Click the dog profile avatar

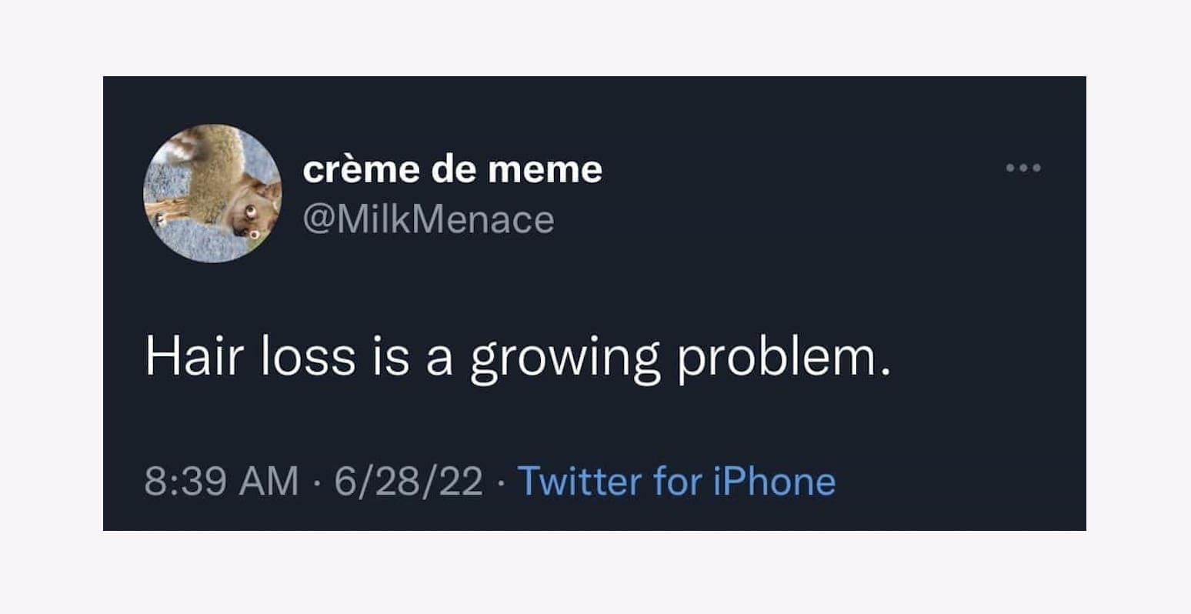tap(212, 193)
